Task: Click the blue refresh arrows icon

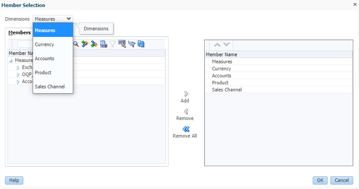Action: pyautogui.click(x=141, y=44)
